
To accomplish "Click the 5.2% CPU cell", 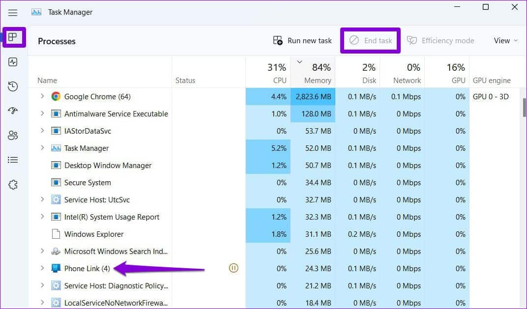I will pos(268,148).
